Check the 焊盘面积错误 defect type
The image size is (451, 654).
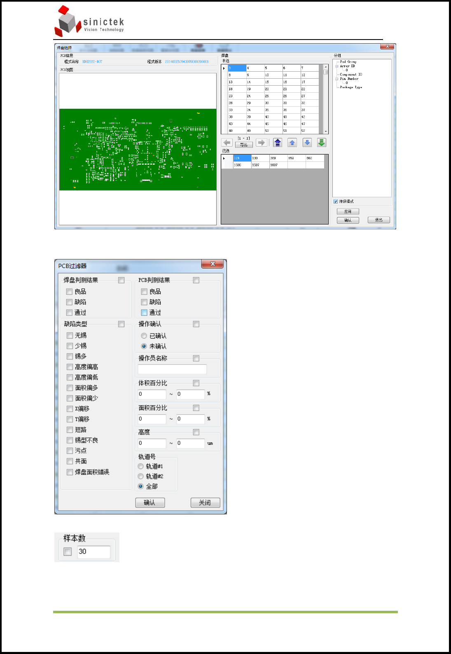[x=70, y=472]
